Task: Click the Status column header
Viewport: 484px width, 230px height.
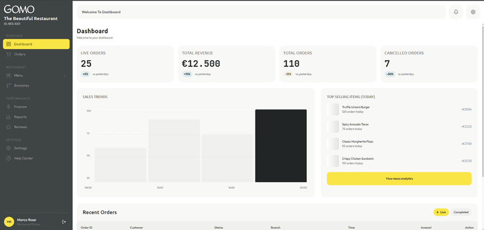Action: [x=219, y=228]
